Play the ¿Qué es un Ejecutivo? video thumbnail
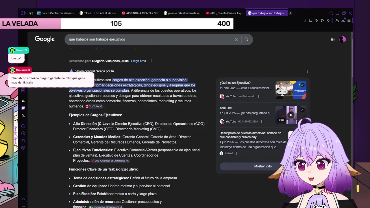 point(291,90)
